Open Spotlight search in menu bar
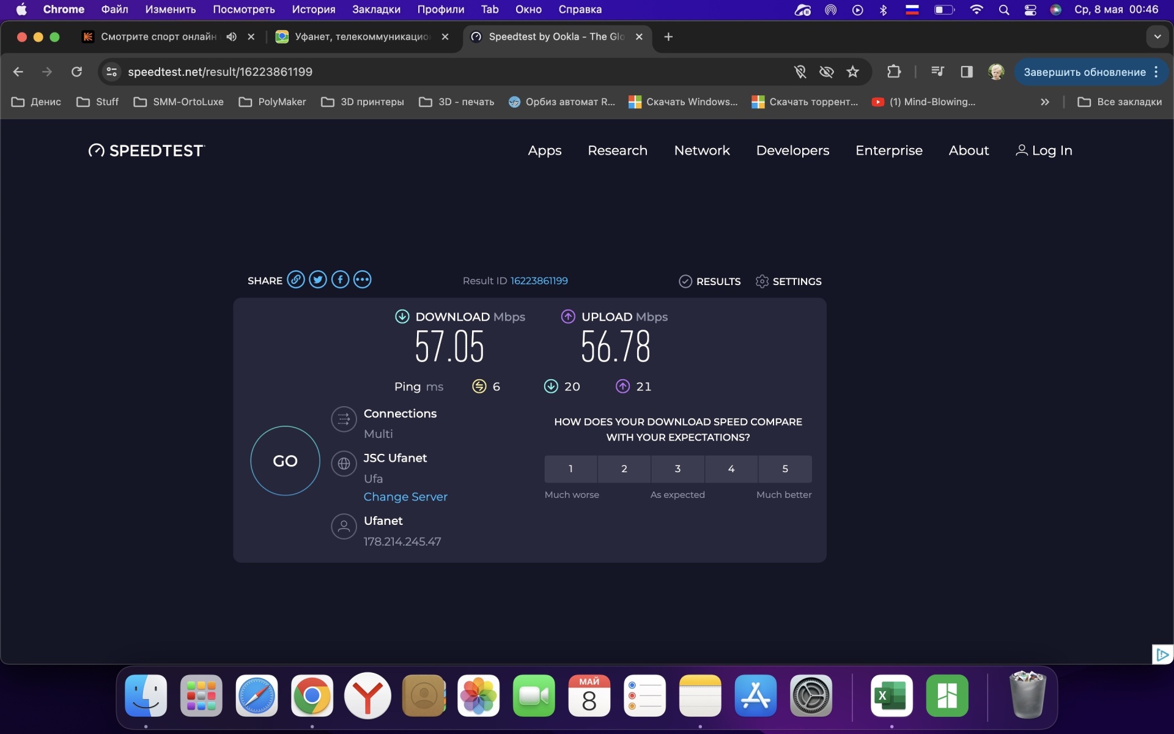This screenshot has height=734, width=1174. (x=1003, y=10)
